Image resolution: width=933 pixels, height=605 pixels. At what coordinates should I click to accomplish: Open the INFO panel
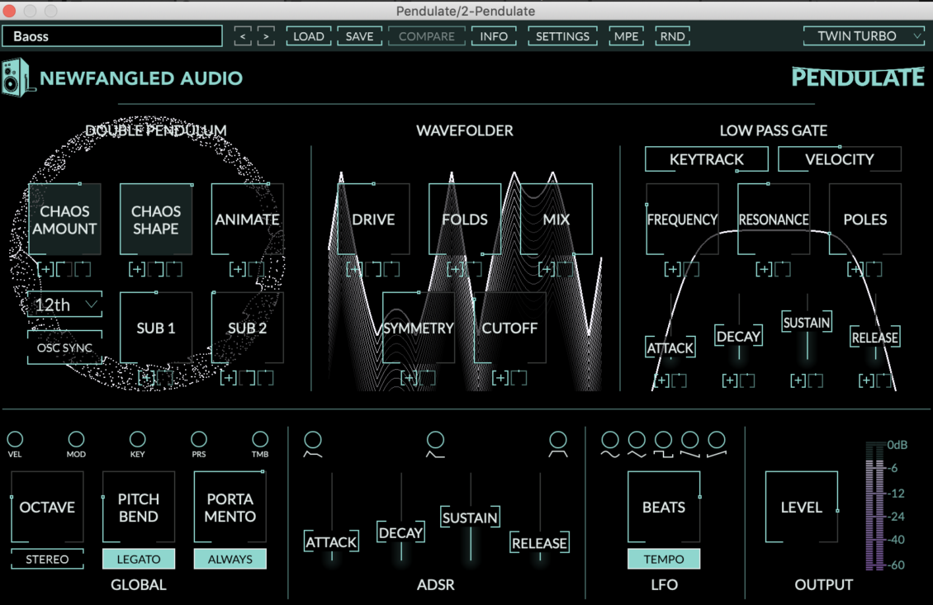[494, 36]
